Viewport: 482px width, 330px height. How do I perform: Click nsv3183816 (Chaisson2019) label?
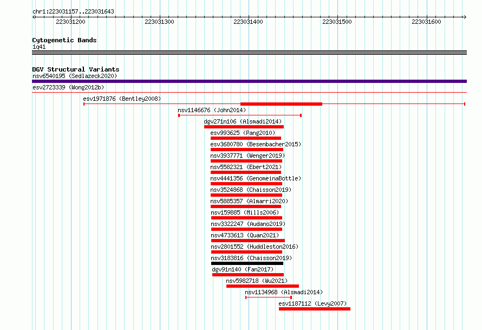click(251, 258)
